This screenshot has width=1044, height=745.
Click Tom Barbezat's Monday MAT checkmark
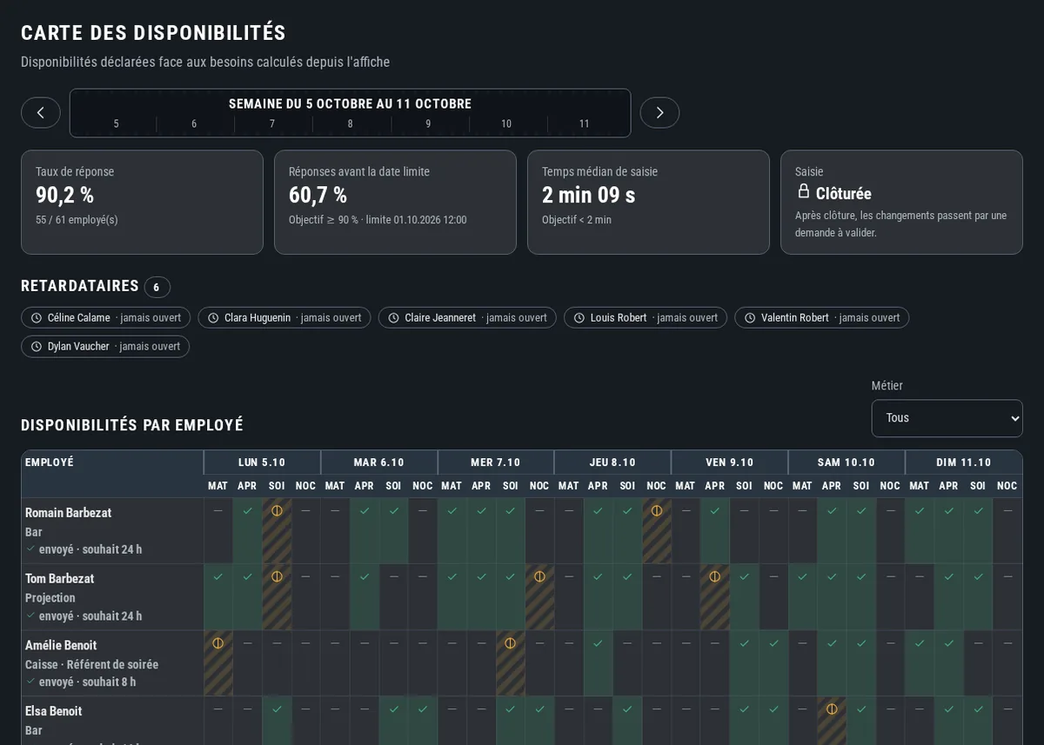click(218, 576)
